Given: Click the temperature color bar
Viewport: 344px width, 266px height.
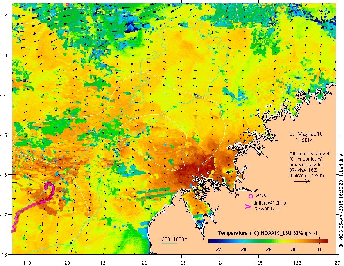Looking at the screenshot, I should [268, 241].
